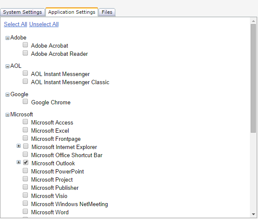The image size is (258, 219).
Task: Collapse the Google group
Action: tap(7, 94)
